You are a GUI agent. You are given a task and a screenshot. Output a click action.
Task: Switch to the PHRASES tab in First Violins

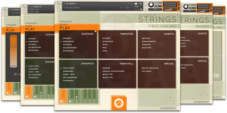[66, 22]
